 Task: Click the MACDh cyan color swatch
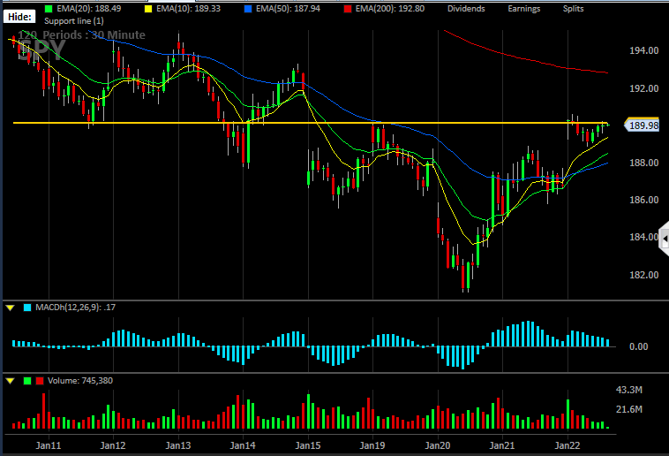27,308
